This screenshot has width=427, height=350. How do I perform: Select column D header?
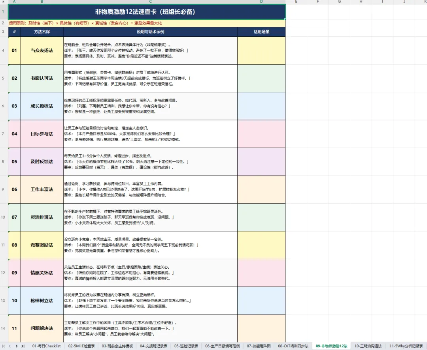(x=261, y=2)
